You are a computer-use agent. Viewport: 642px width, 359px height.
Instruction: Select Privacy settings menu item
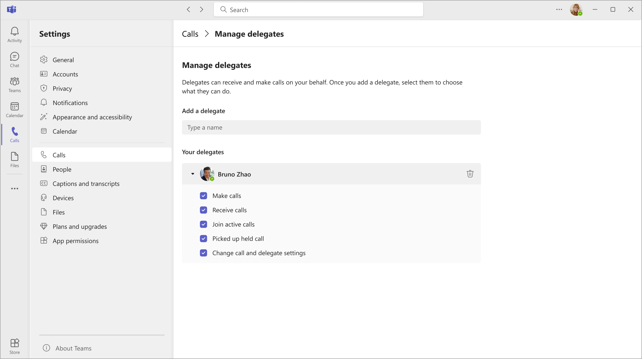(62, 88)
